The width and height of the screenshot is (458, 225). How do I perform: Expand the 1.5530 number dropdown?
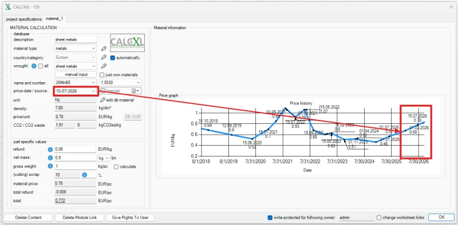[x=139, y=82]
